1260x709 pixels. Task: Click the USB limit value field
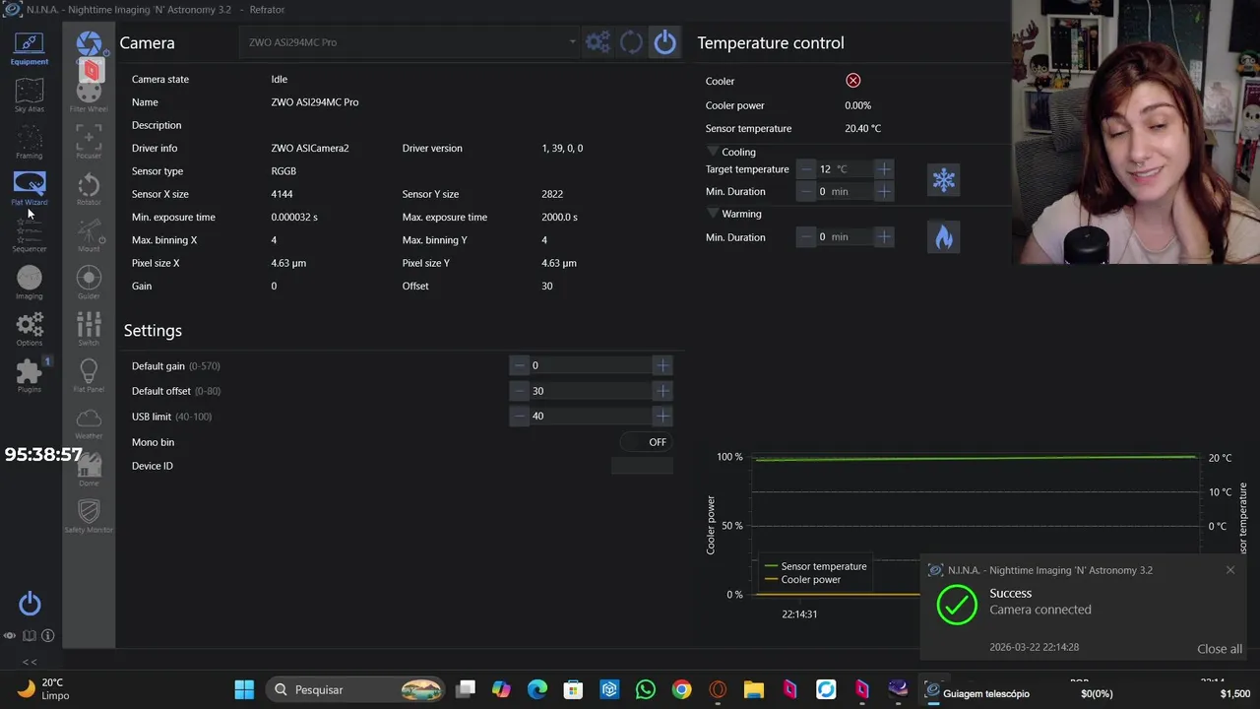[591, 416]
